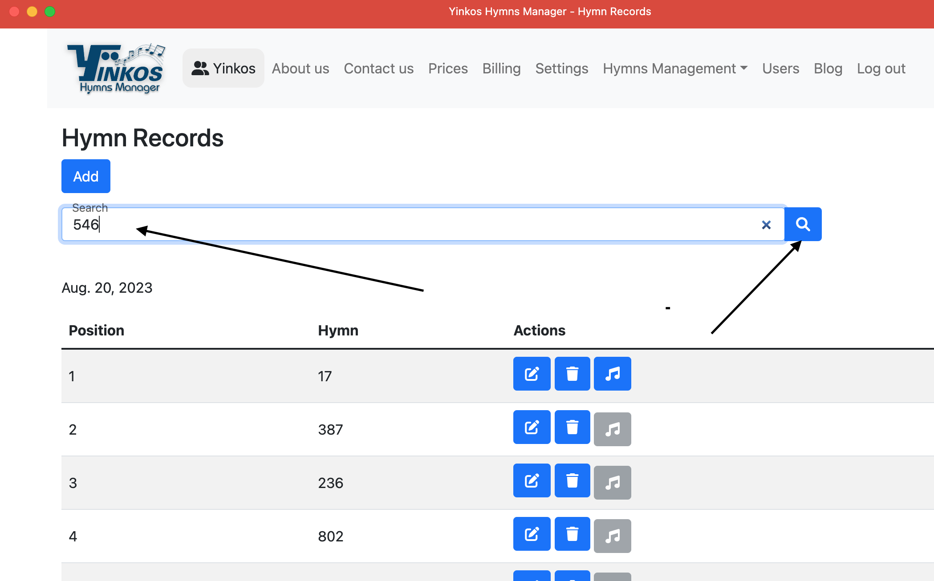Open the Prices page
This screenshot has width=934, height=581.
coord(448,69)
